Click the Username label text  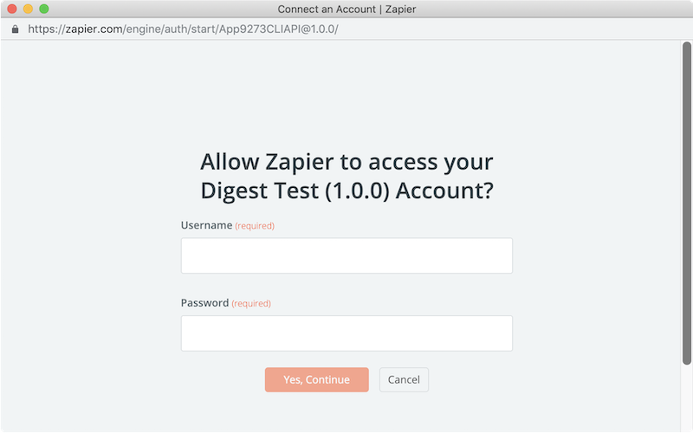[206, 225]
